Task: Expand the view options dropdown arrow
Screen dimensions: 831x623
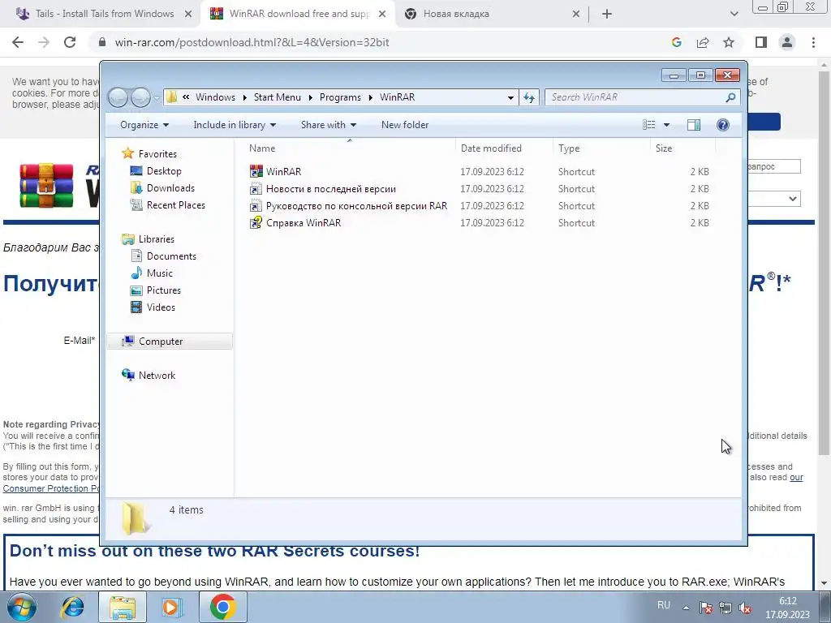Action: click(x=666, y=125)
